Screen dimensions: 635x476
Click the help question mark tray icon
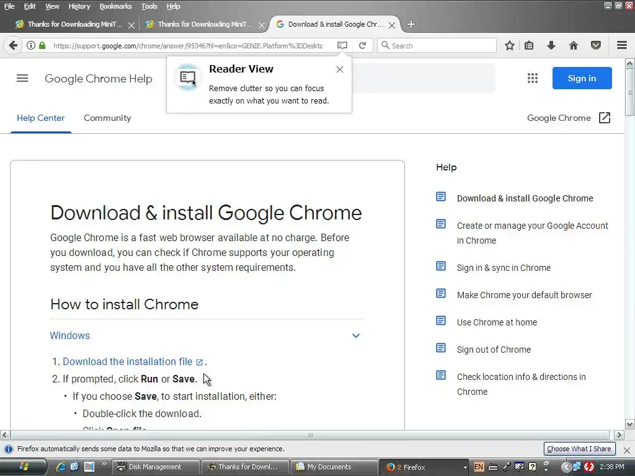coord(533,467)
